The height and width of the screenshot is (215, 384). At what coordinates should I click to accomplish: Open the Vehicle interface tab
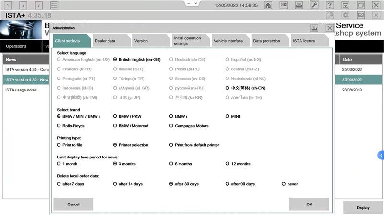pos(231,41)
